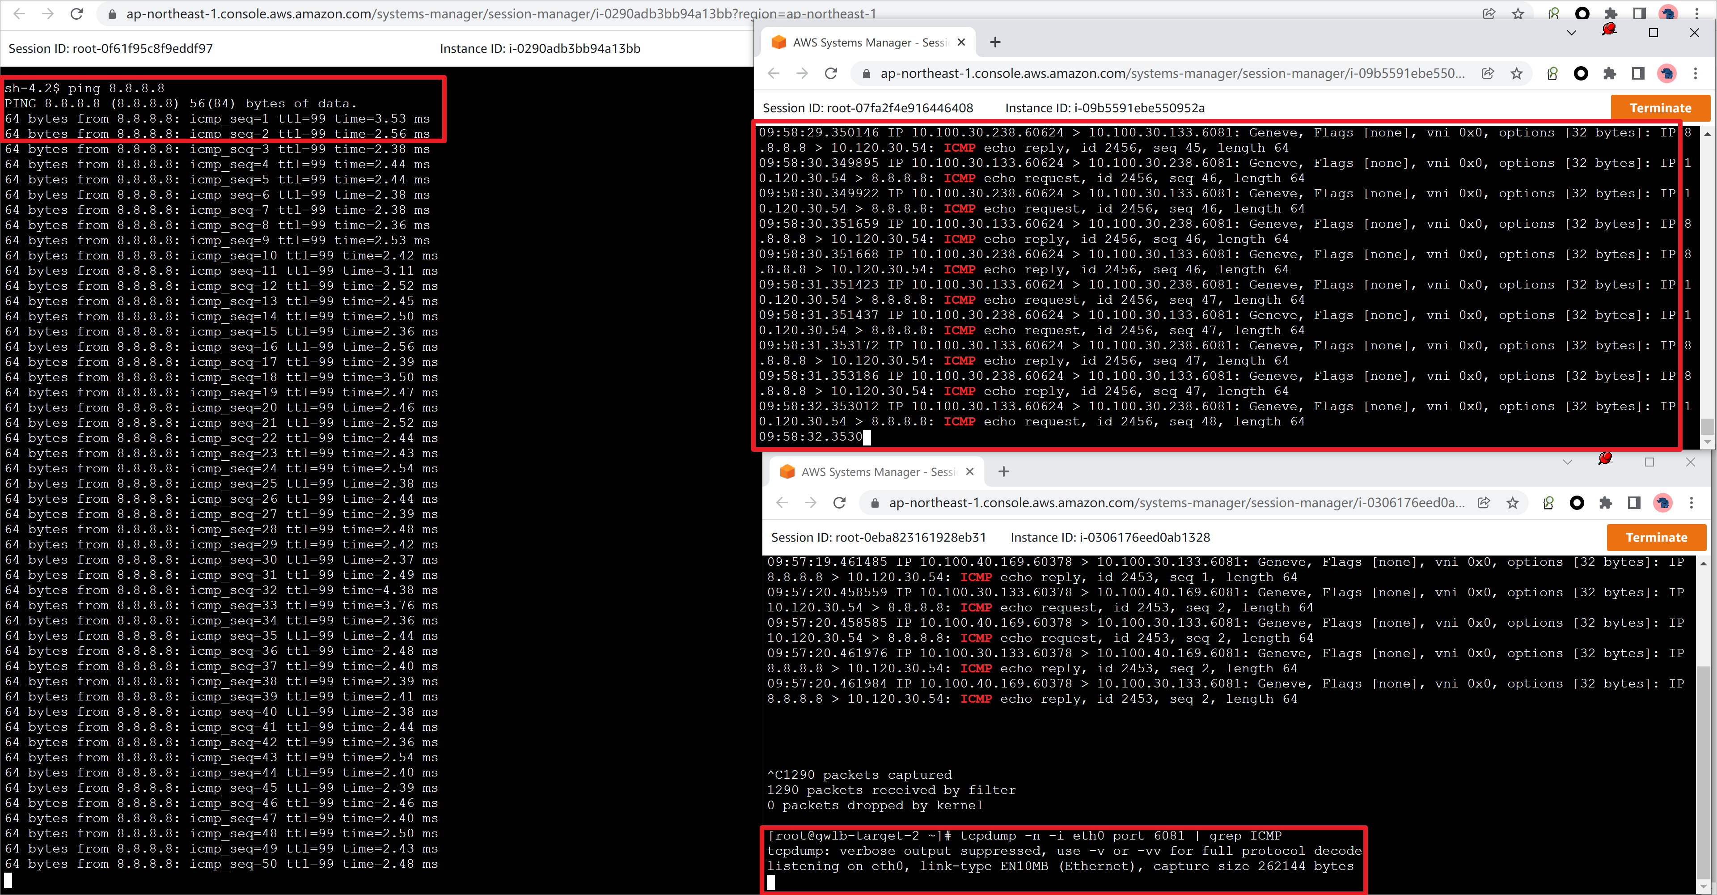Share page icon in bottom-right window address bar
This screenshot has height=895, width=1717.
pos(1484,503)
